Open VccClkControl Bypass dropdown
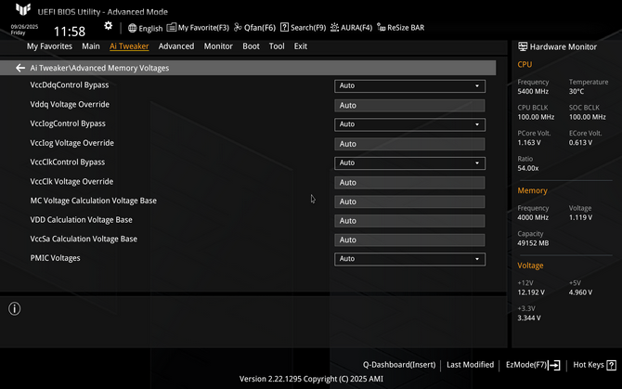622x389 pixels. pyautogui.click(x=409, y=163)
